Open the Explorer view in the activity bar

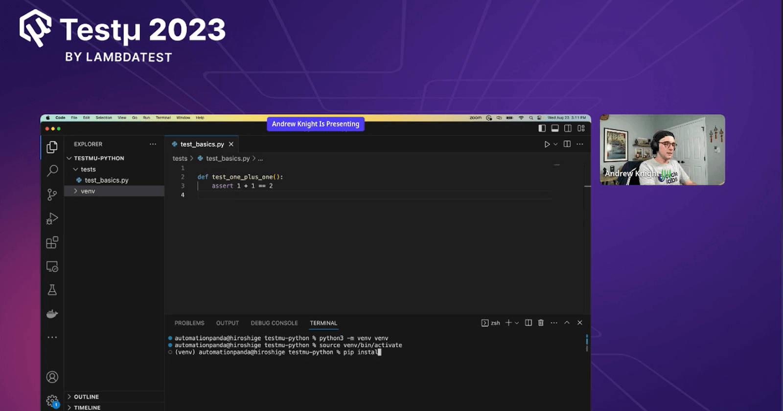(x=52, y=147)
